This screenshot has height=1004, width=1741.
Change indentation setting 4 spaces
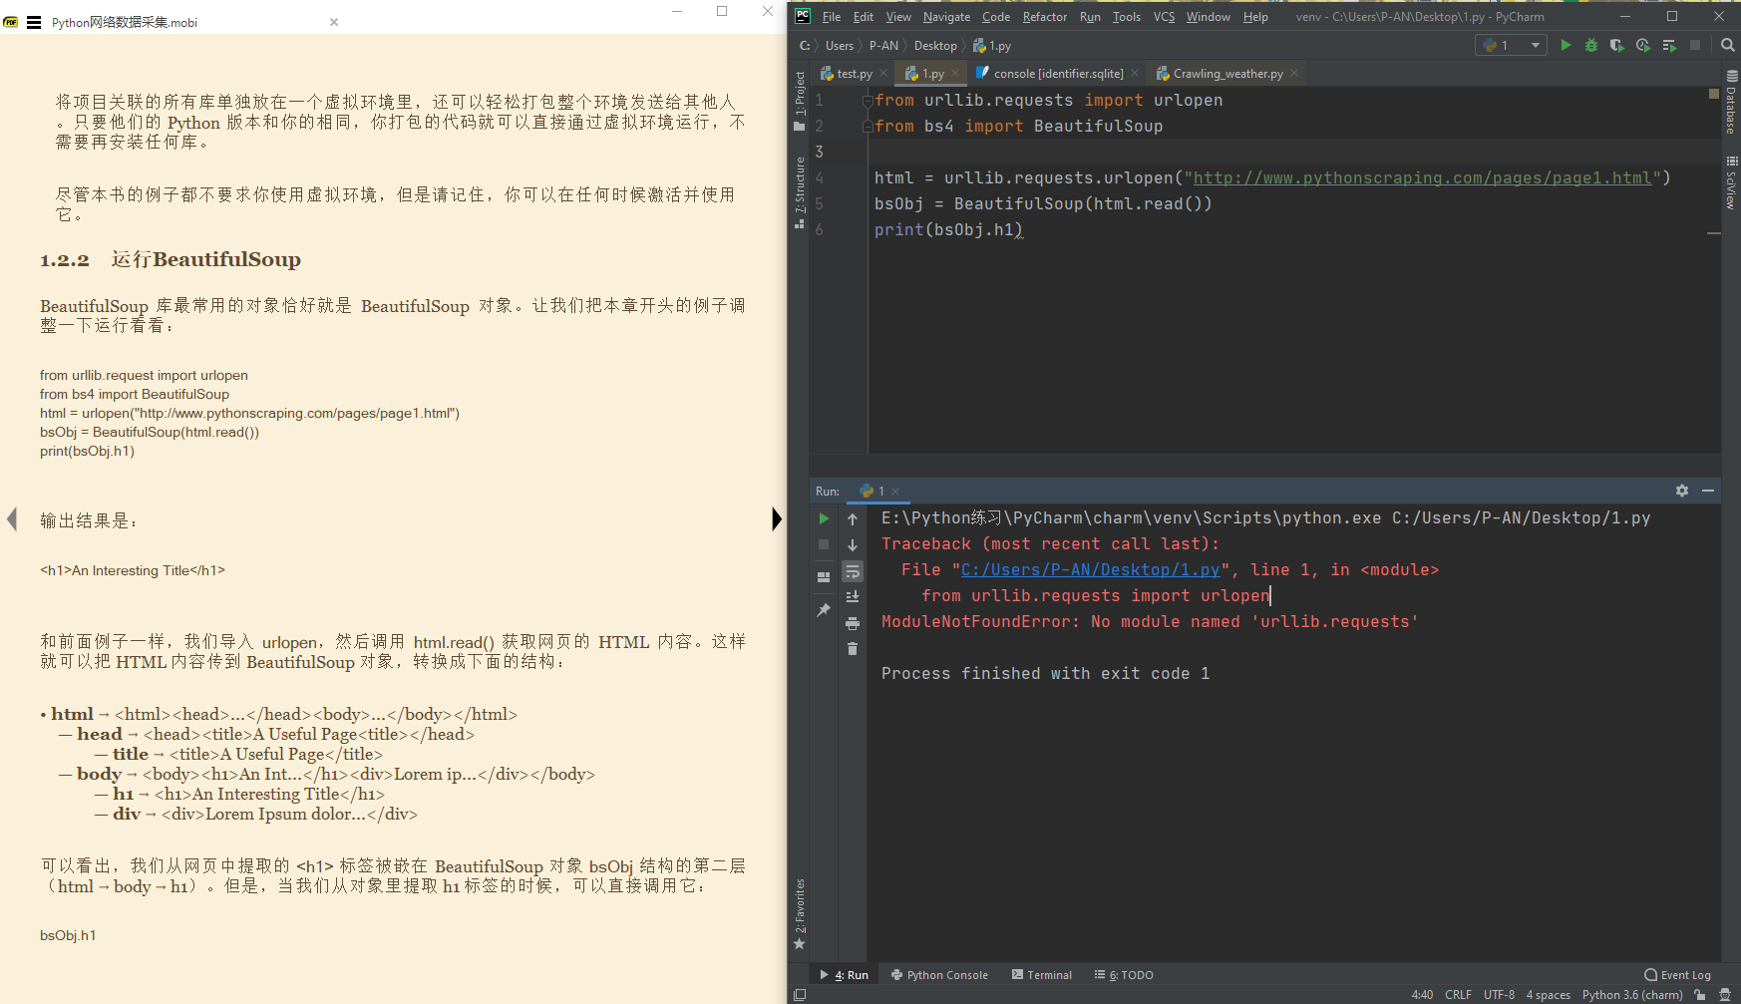1548,995
